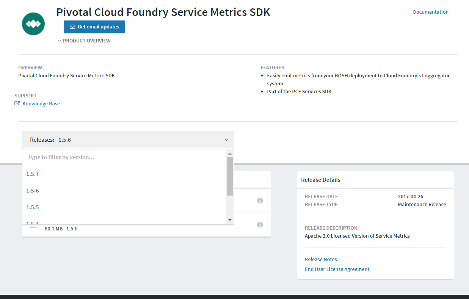Open the Release Notes link

coord(321,260)
